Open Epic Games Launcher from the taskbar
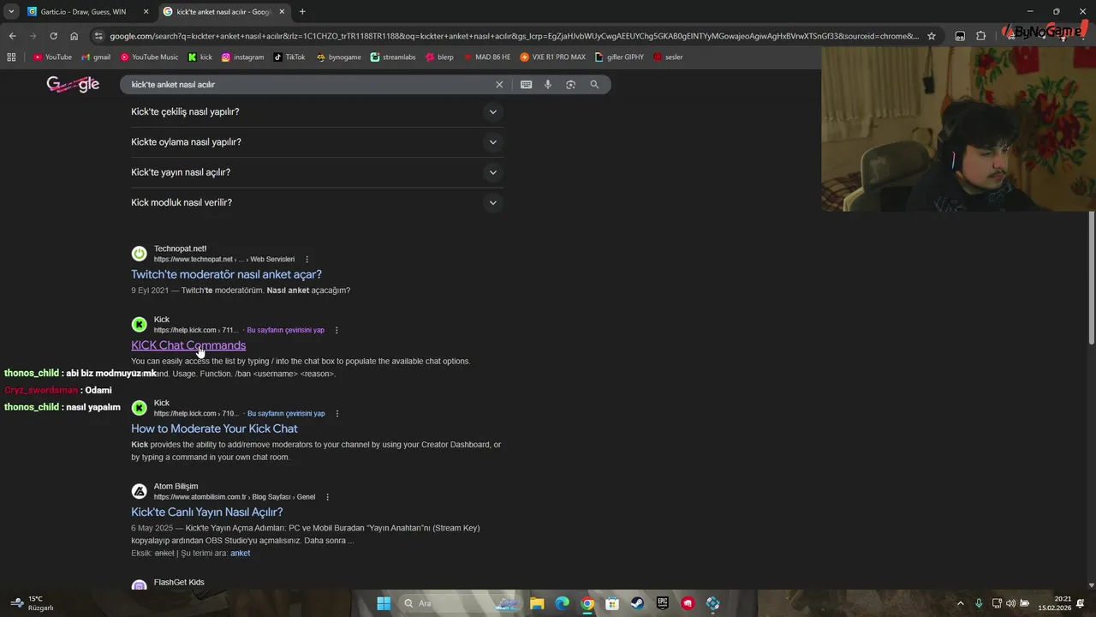1096x617 pixels. [662, 603]
